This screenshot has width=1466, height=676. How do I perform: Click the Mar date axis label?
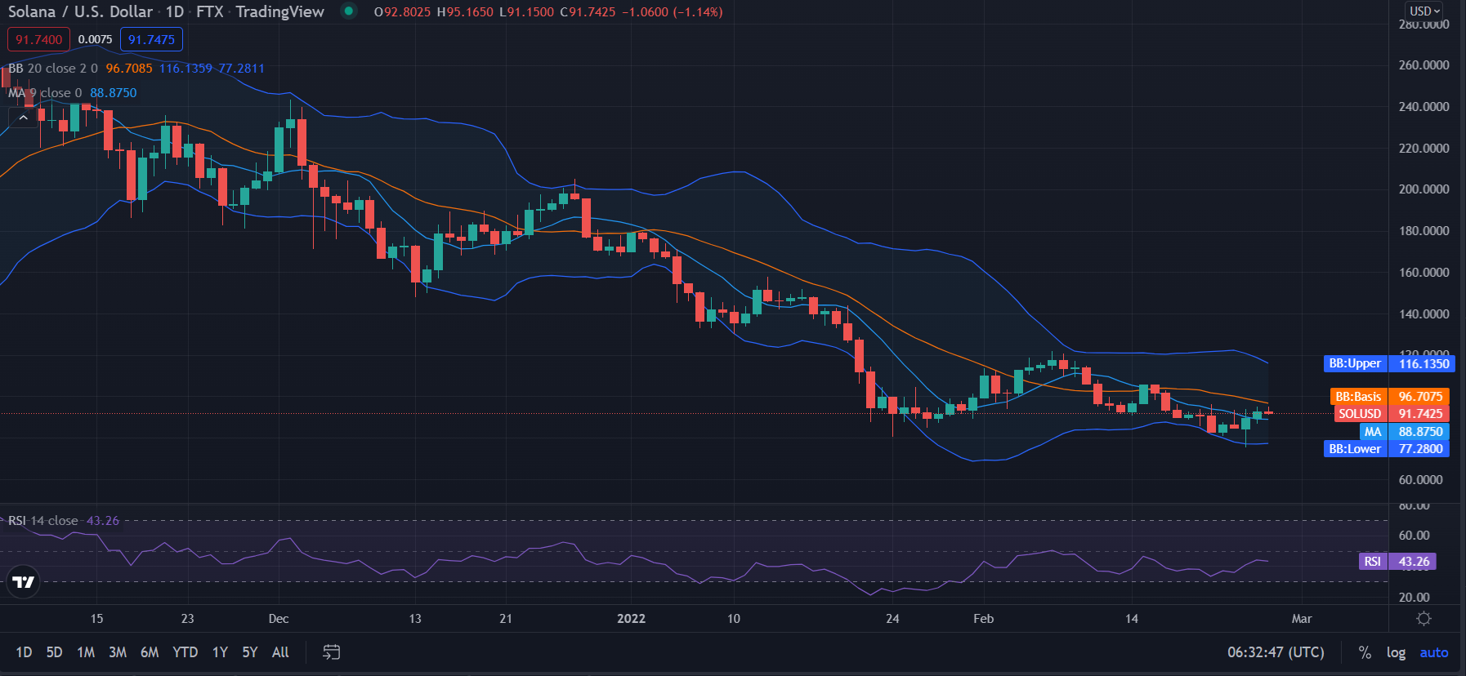1302,619
